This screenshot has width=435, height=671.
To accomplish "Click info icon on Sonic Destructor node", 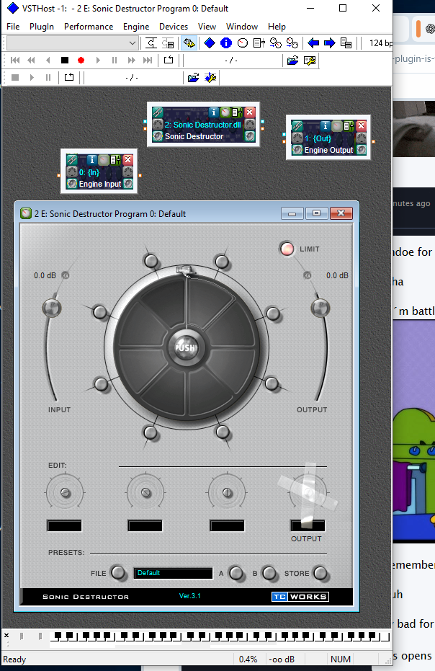I will point(213,112).
